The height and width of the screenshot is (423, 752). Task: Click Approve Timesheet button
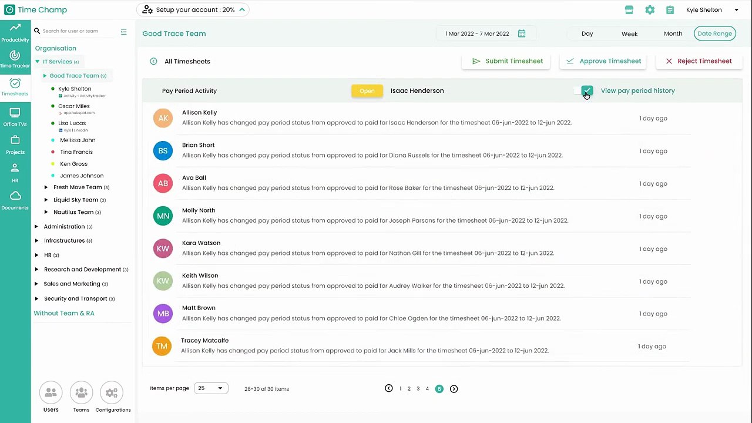[x=603, y=61]
